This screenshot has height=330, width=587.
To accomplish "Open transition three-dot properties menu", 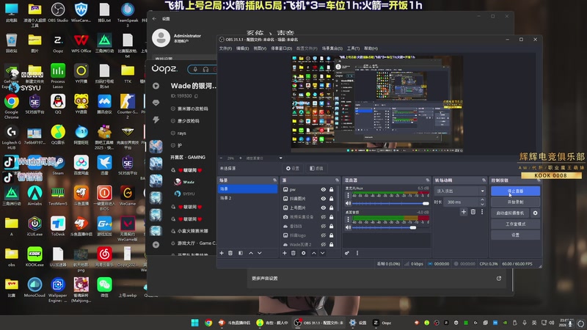I will click(482, 212).
